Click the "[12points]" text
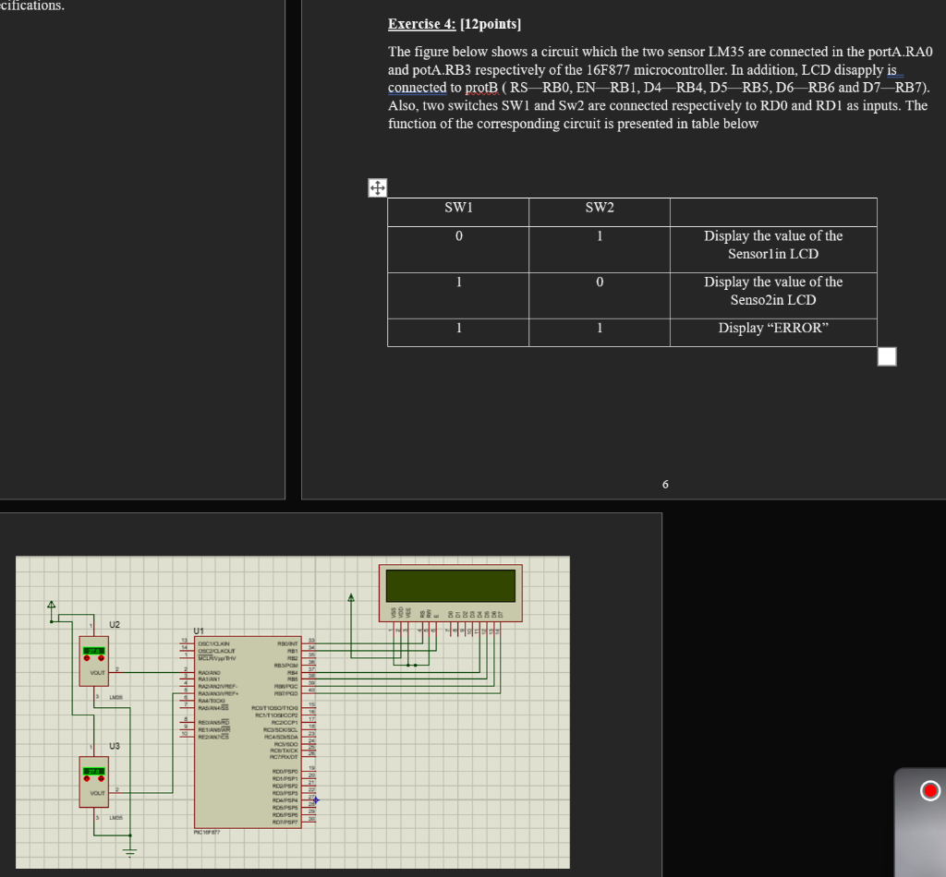The image size is (946, 877). [x=490, y=24]
